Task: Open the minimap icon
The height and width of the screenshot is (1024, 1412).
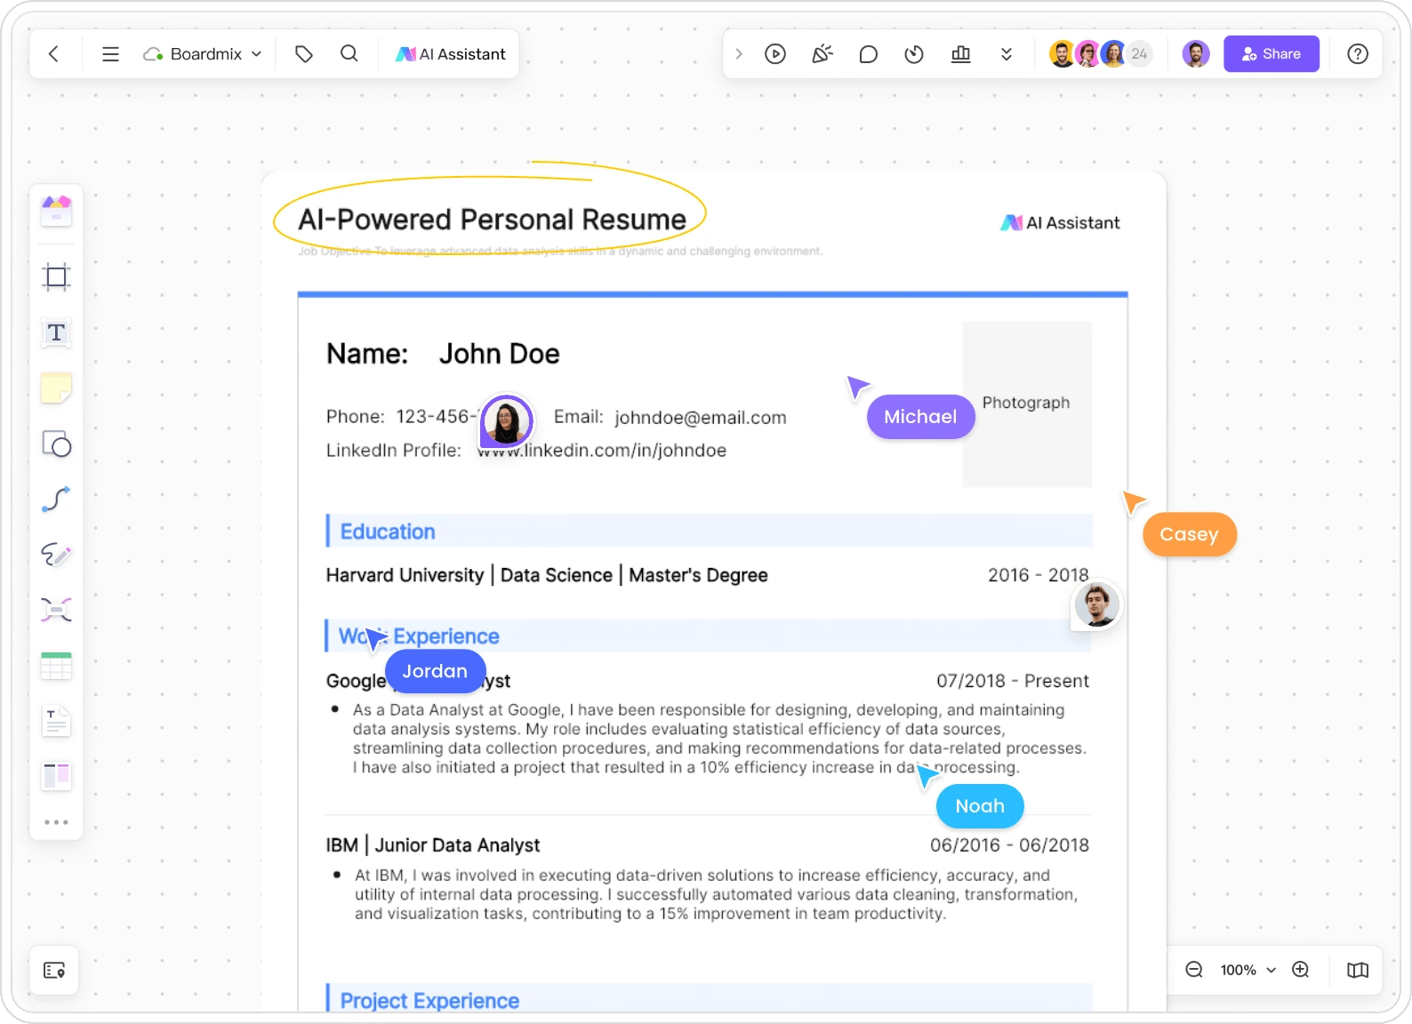Action: point(1358,970)
